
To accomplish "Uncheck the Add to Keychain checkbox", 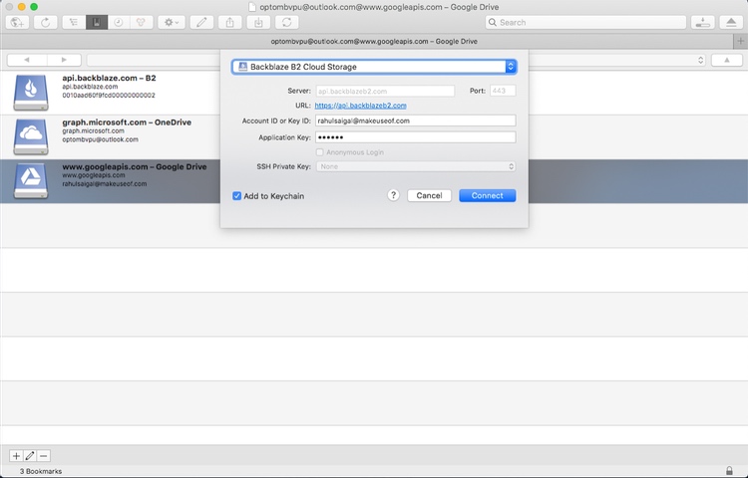I will 237,196.
